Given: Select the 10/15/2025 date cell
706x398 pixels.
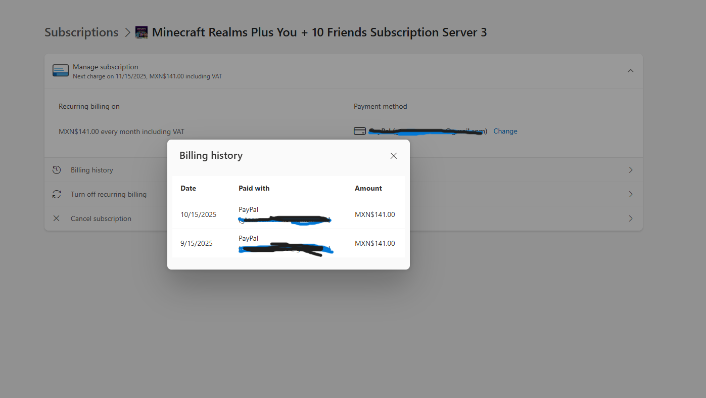Looking at the screenshot, I should pos(198,214).
